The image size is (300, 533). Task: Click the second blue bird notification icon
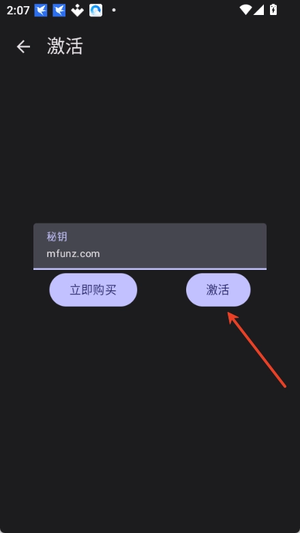[59, 10]
